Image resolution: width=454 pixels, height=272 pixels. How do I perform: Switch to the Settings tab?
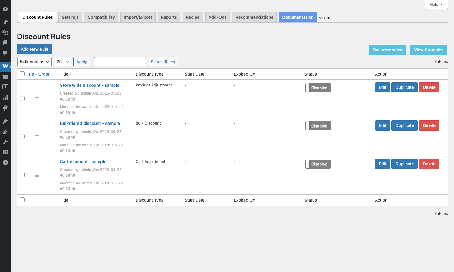[x=70, y=17]
